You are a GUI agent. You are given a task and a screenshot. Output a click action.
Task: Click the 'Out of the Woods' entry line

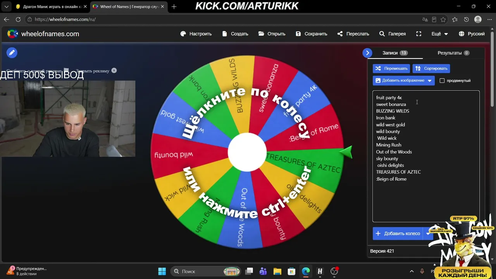click(x=394, y=152)
